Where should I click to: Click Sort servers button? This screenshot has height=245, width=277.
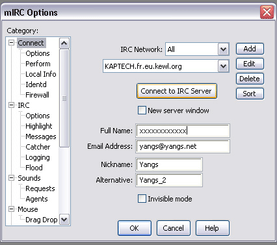coord(250,94)
